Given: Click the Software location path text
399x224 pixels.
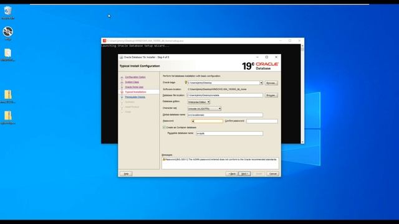Looking at the screenshot, I should coord(217,90).
